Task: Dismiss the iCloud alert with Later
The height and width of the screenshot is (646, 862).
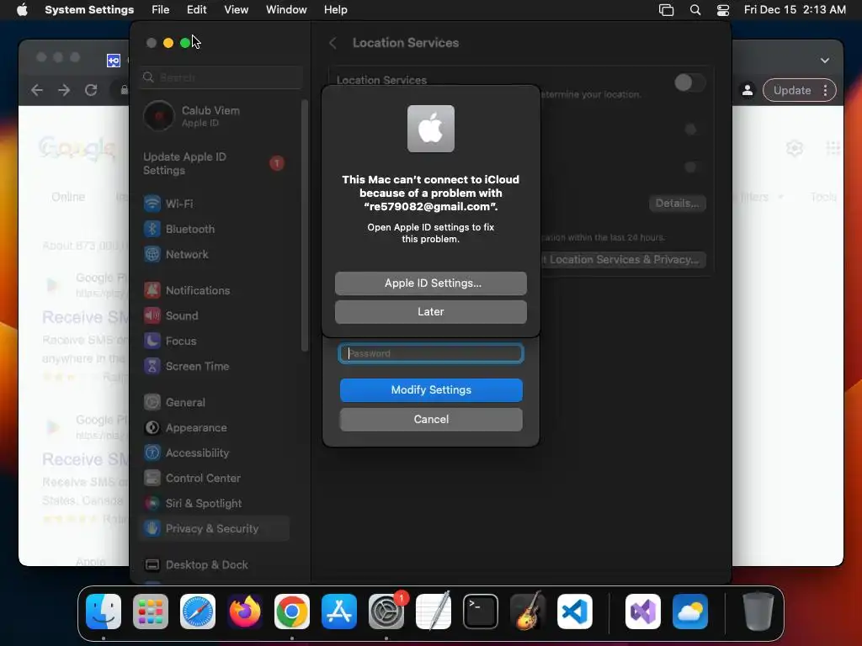Action: (430, 311)
